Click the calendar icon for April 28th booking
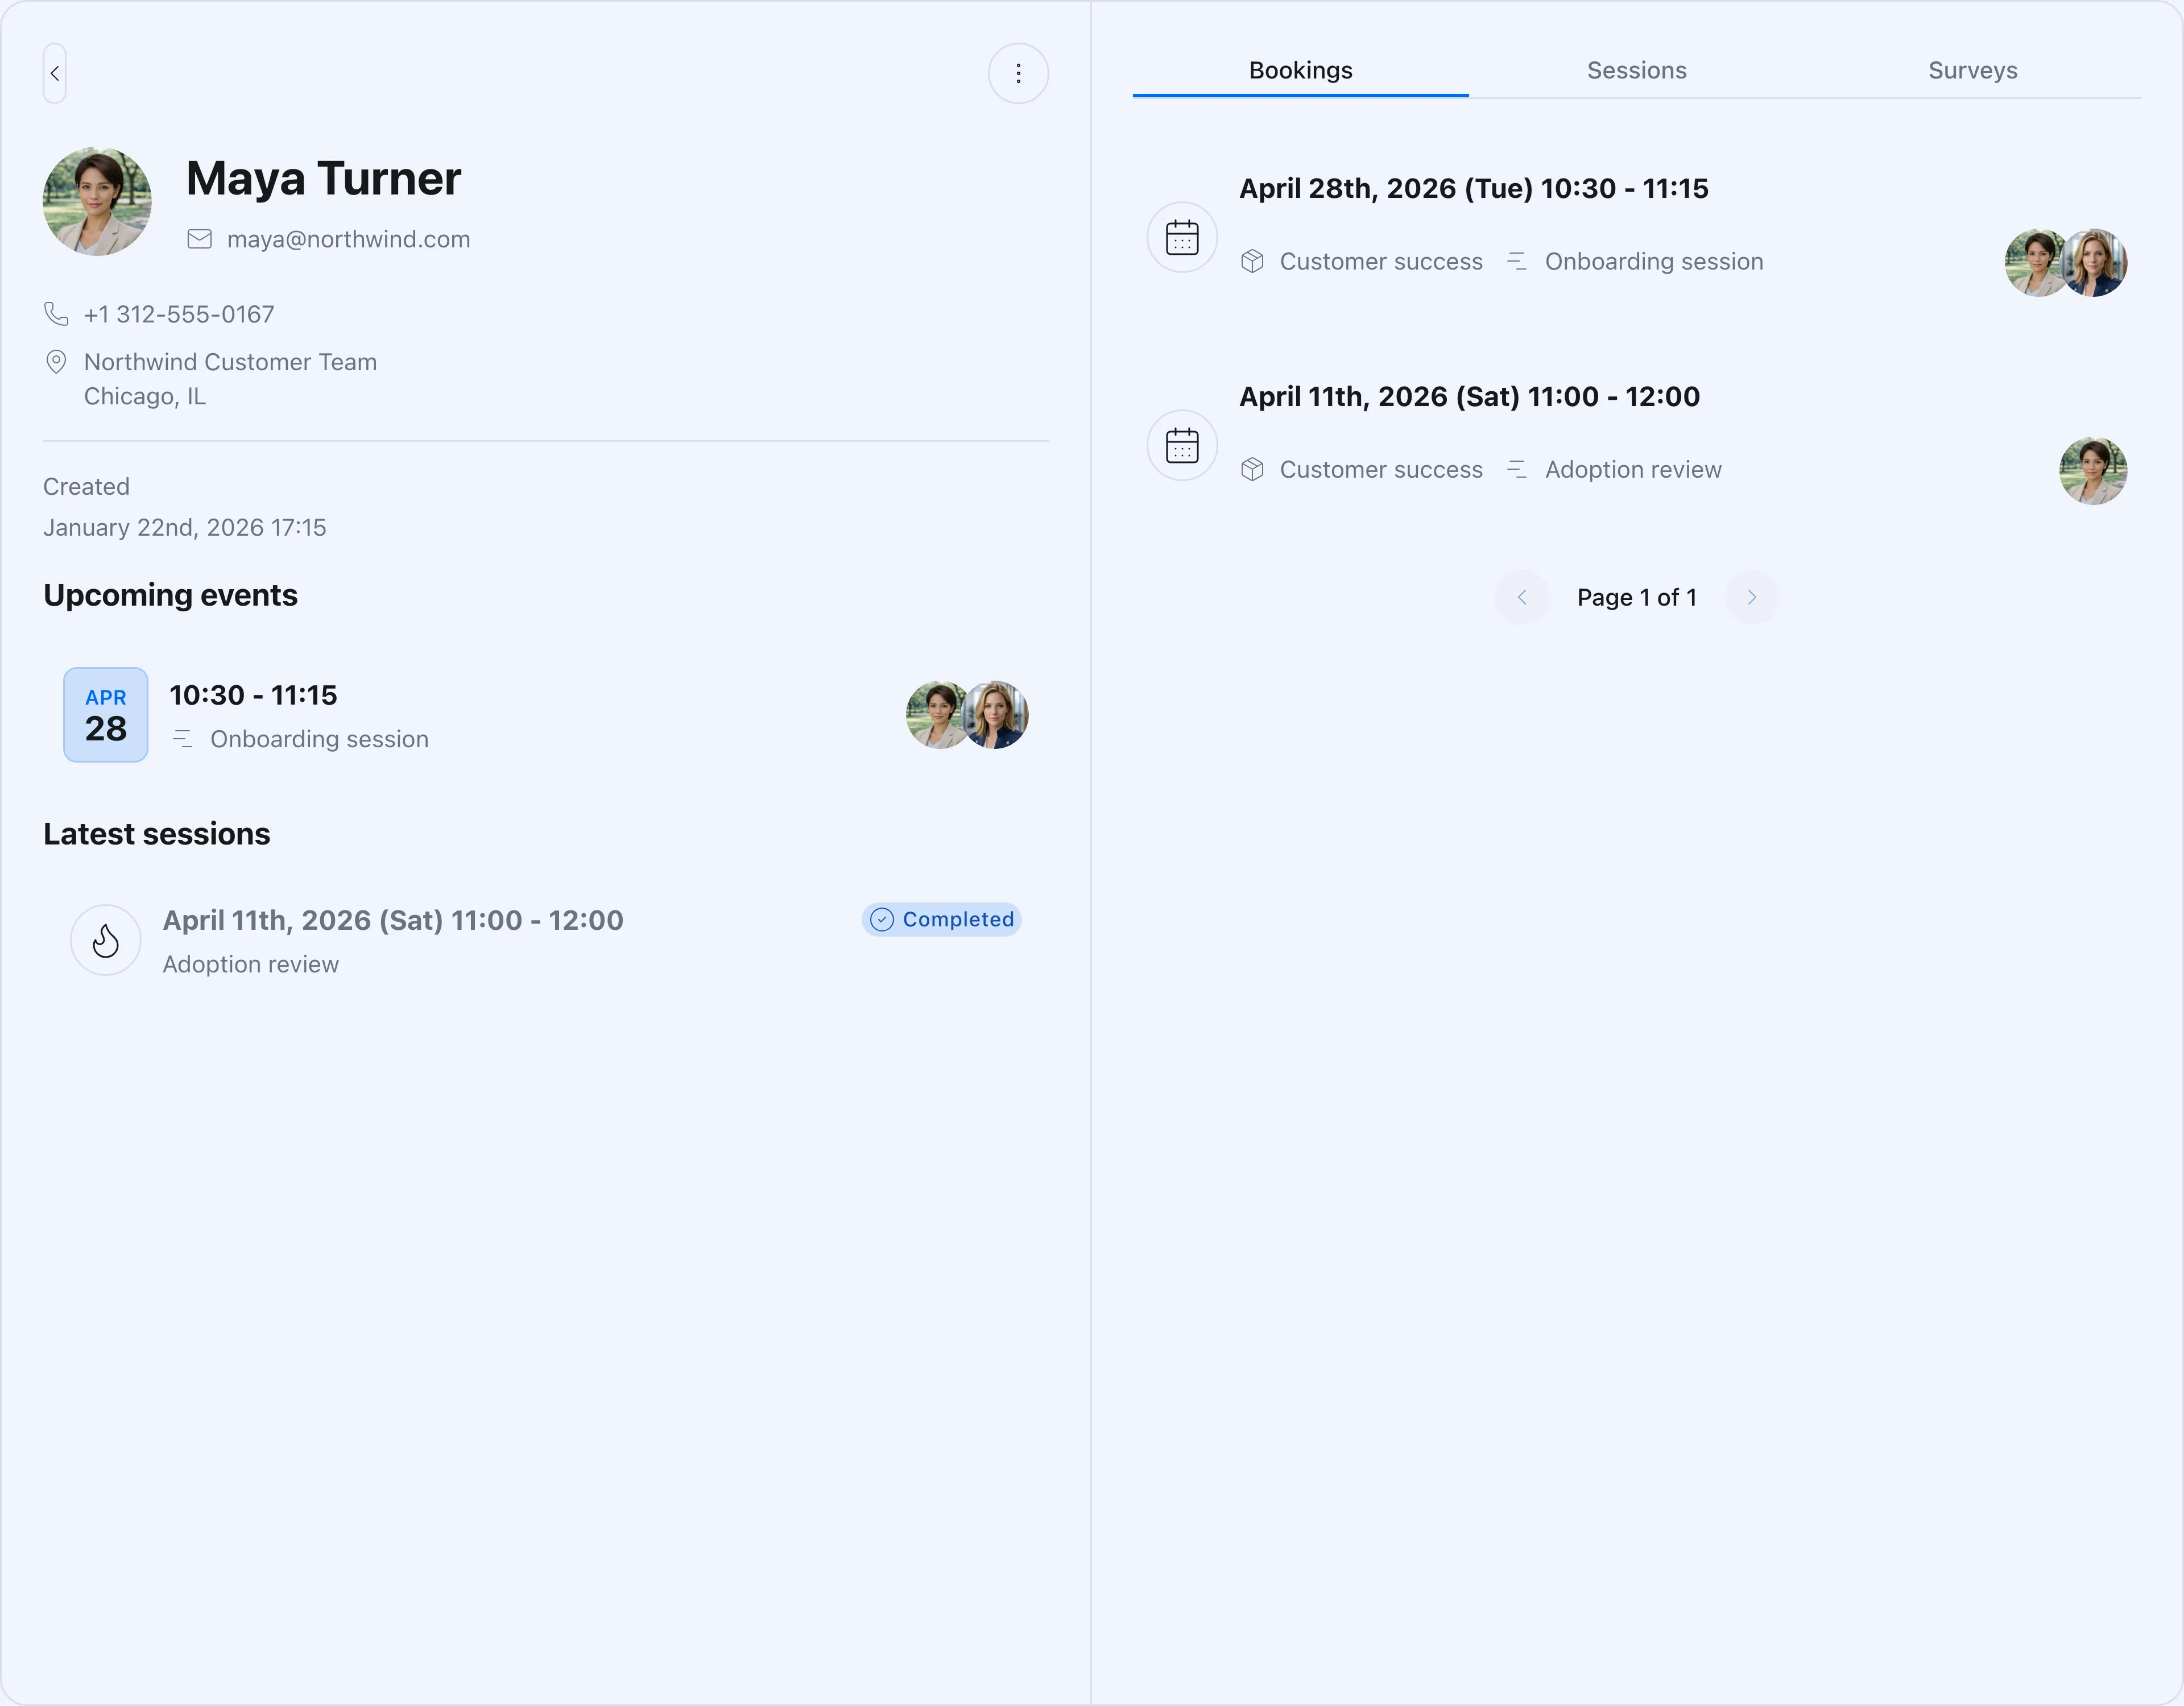Viewport: 2184px width, 1706px height. click(1182, 237)
